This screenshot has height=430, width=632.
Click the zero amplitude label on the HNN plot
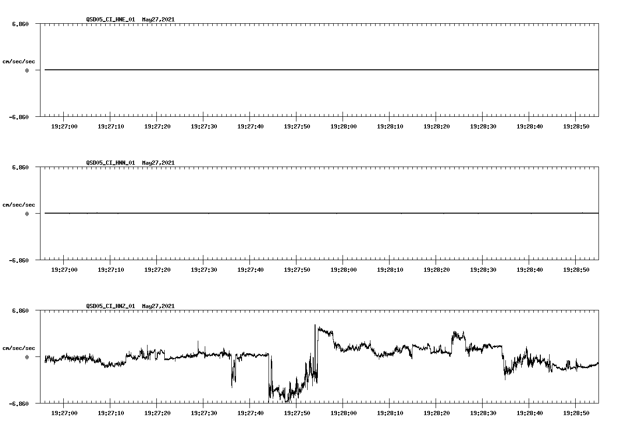[28, 214]
